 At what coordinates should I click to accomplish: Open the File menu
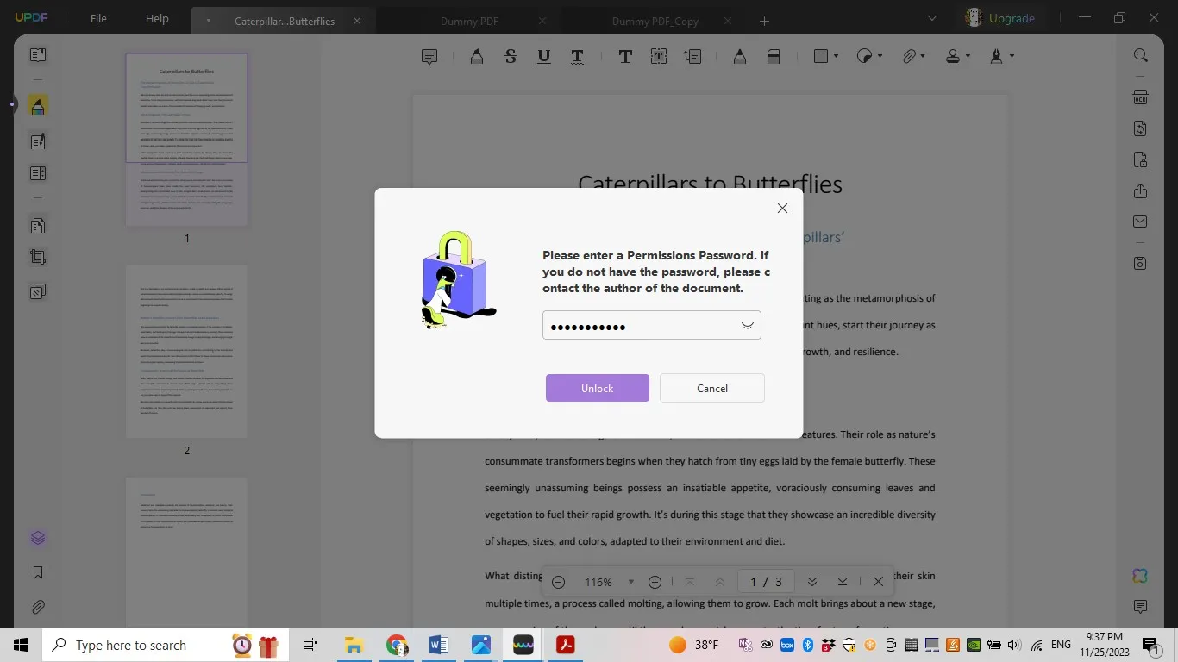(x=97, y=18)
